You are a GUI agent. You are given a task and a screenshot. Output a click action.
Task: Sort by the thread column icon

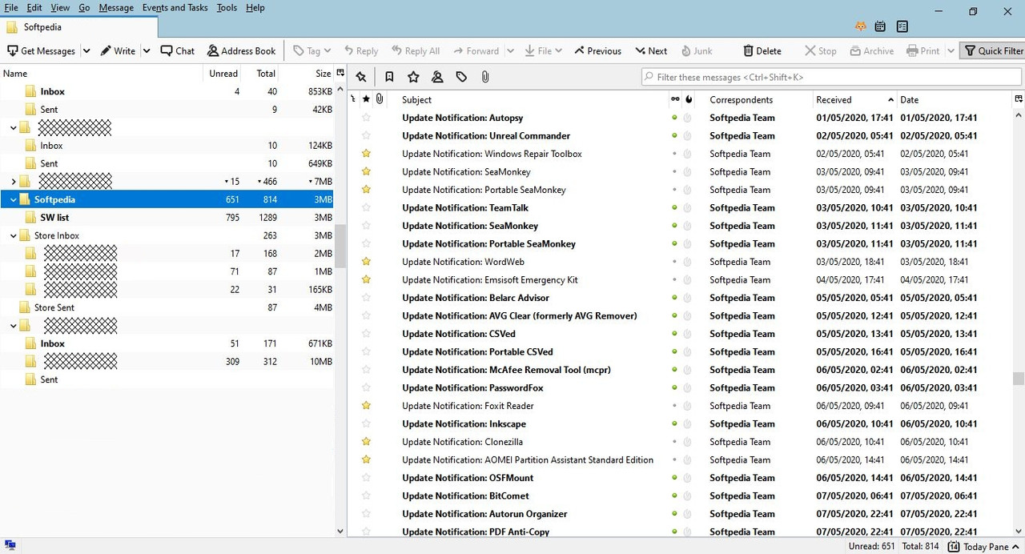point(353,99)
